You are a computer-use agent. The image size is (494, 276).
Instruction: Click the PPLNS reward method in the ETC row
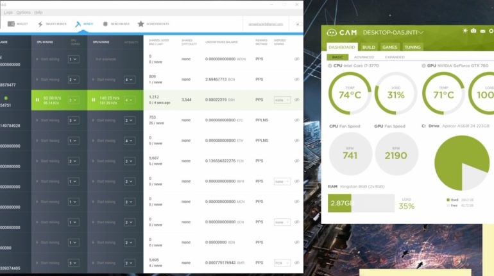coord(262,120)
